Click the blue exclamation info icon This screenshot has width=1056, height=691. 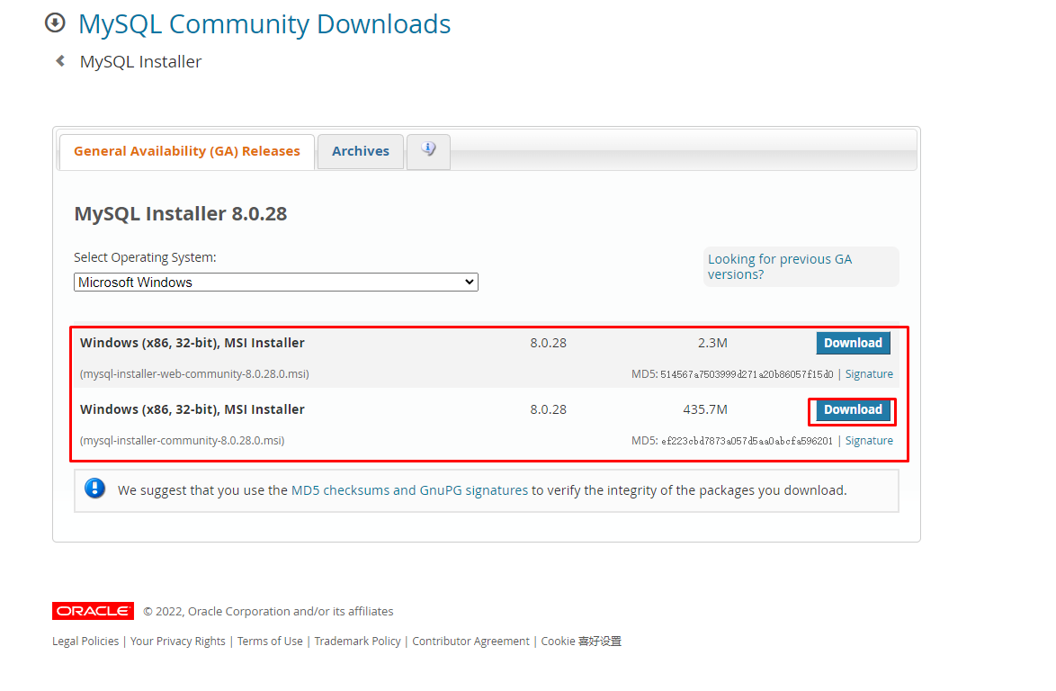pyautogui.click(x=95, y=489)
